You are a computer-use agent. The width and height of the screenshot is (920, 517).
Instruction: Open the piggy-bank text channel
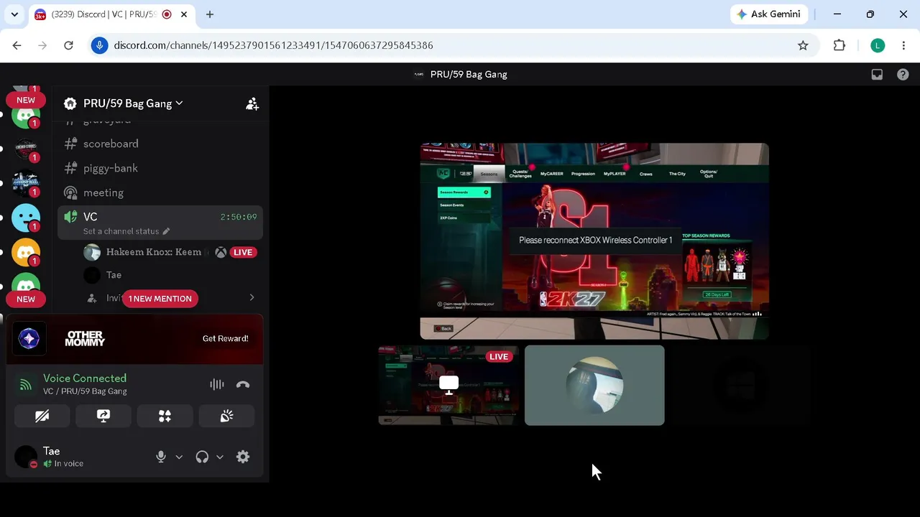[160, 168]
